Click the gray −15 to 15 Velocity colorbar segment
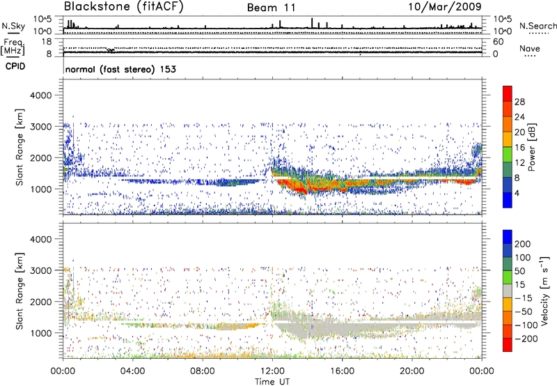Viewport: 557px width, 386px height. (x=508, y=291)
